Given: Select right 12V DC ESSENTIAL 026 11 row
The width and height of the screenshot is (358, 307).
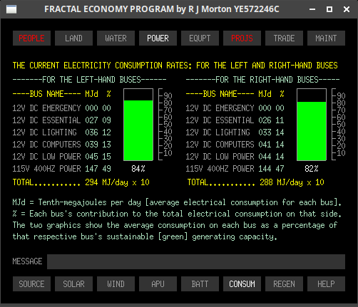Looking at the screenshot, I should [x=235, y=120].
